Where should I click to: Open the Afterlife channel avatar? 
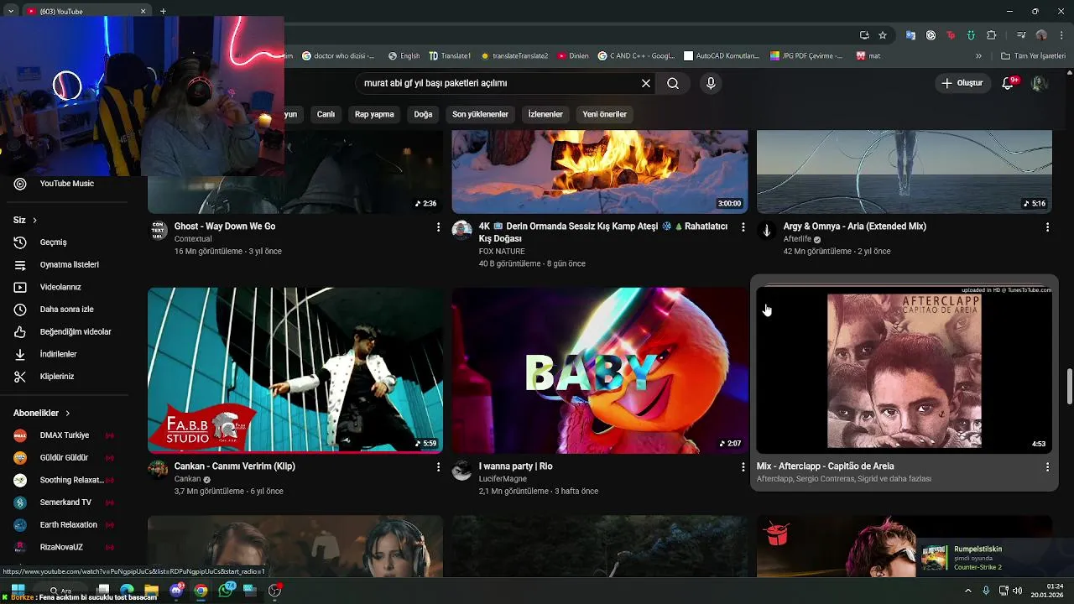(x=766, y=230)
